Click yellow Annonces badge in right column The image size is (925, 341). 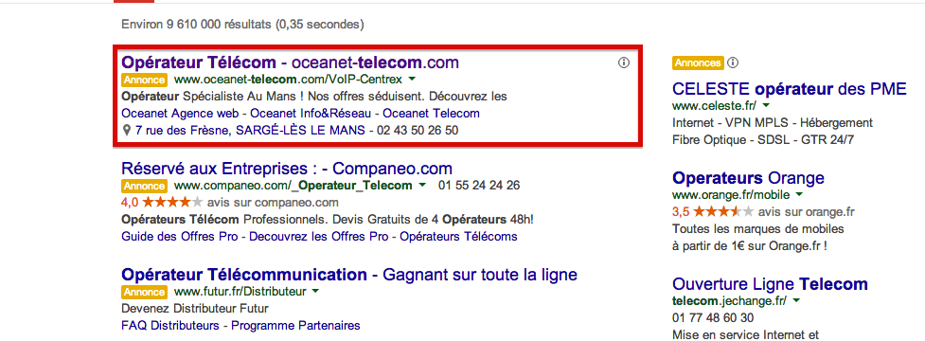click(698, 63)
